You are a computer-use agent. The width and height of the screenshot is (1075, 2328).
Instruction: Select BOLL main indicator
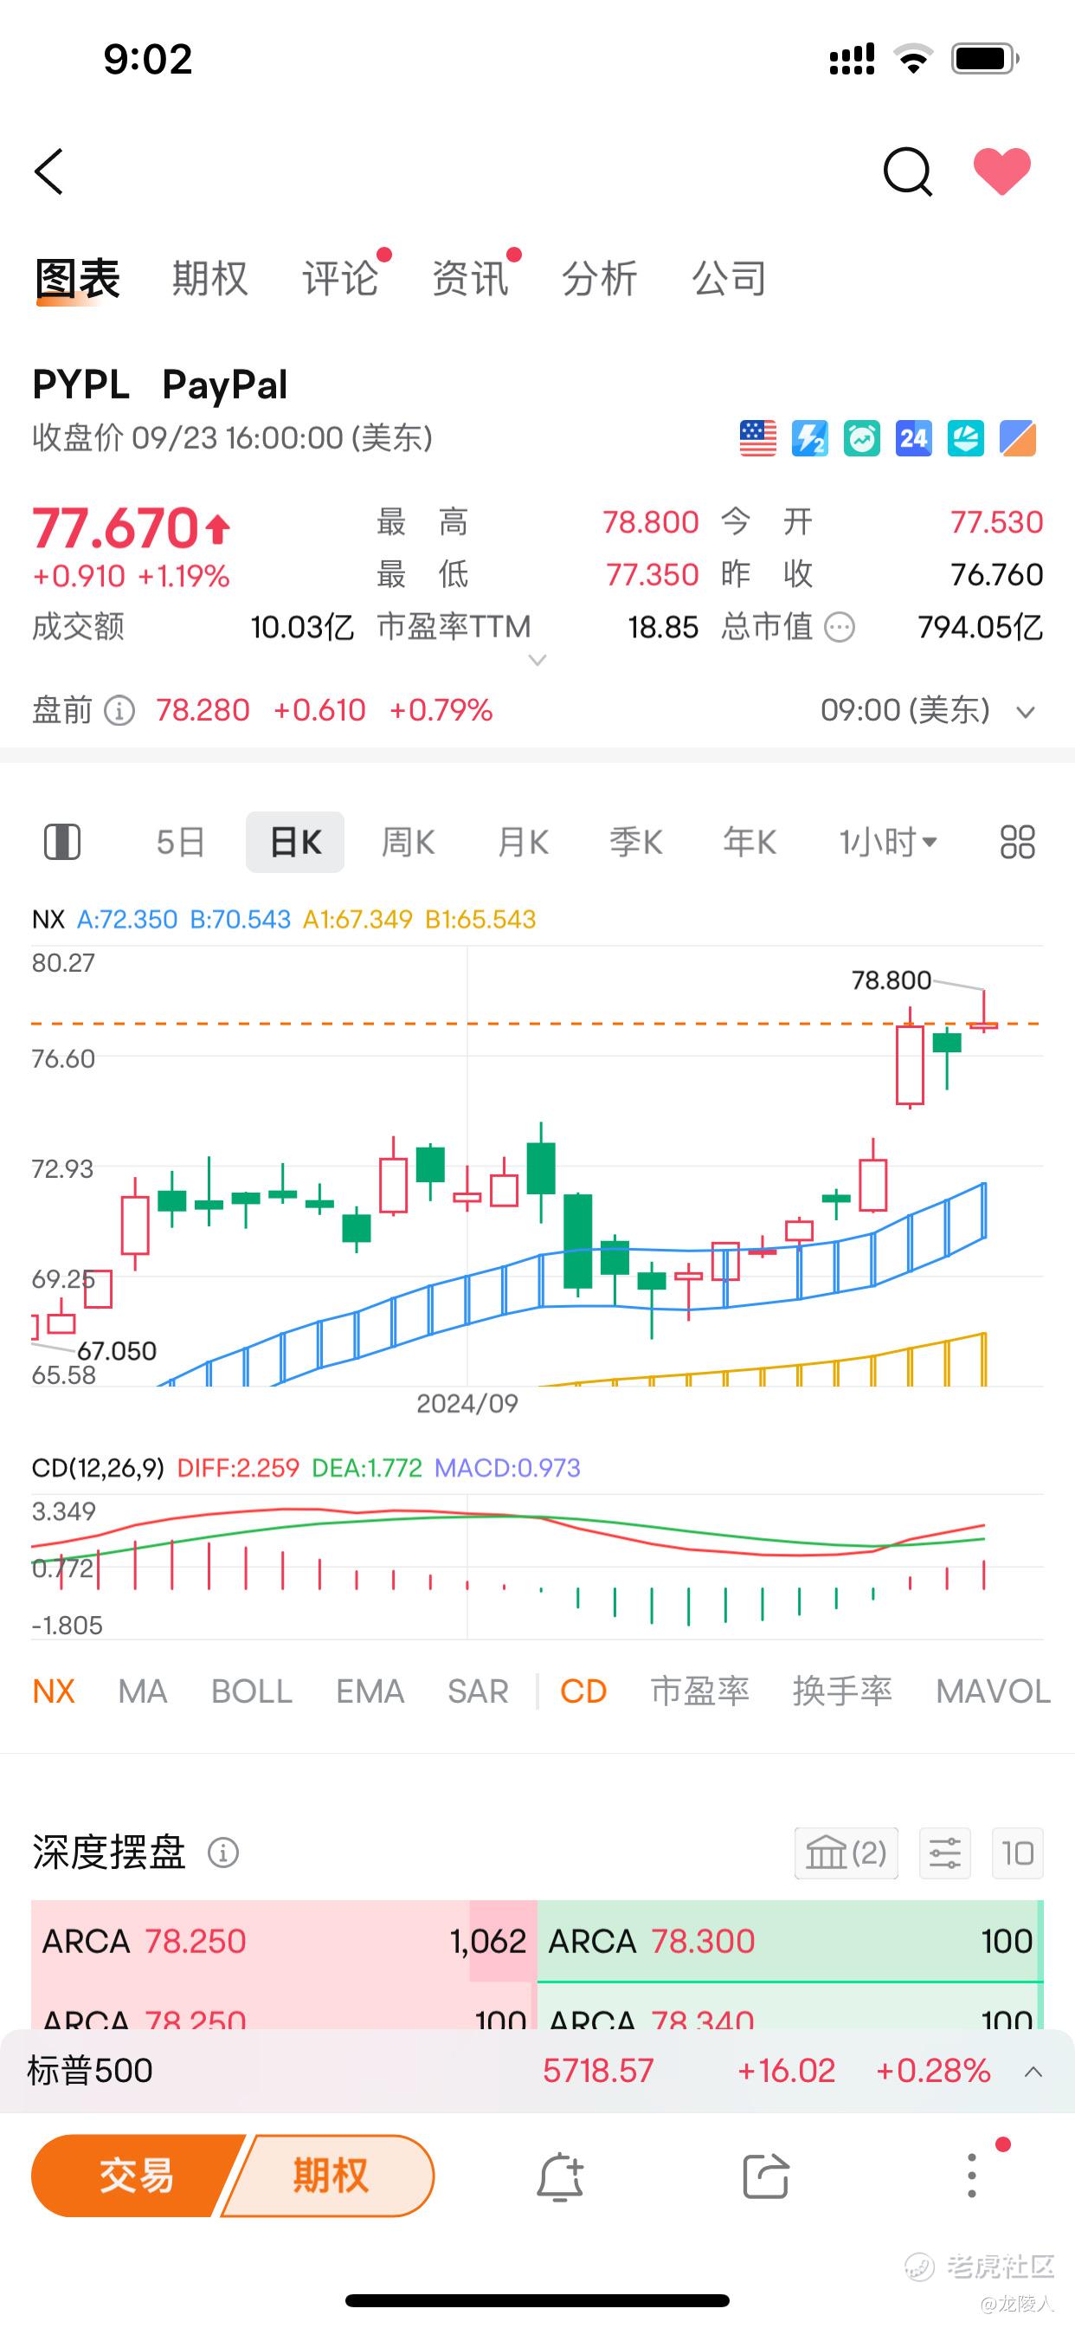(x=252, y=1691)
